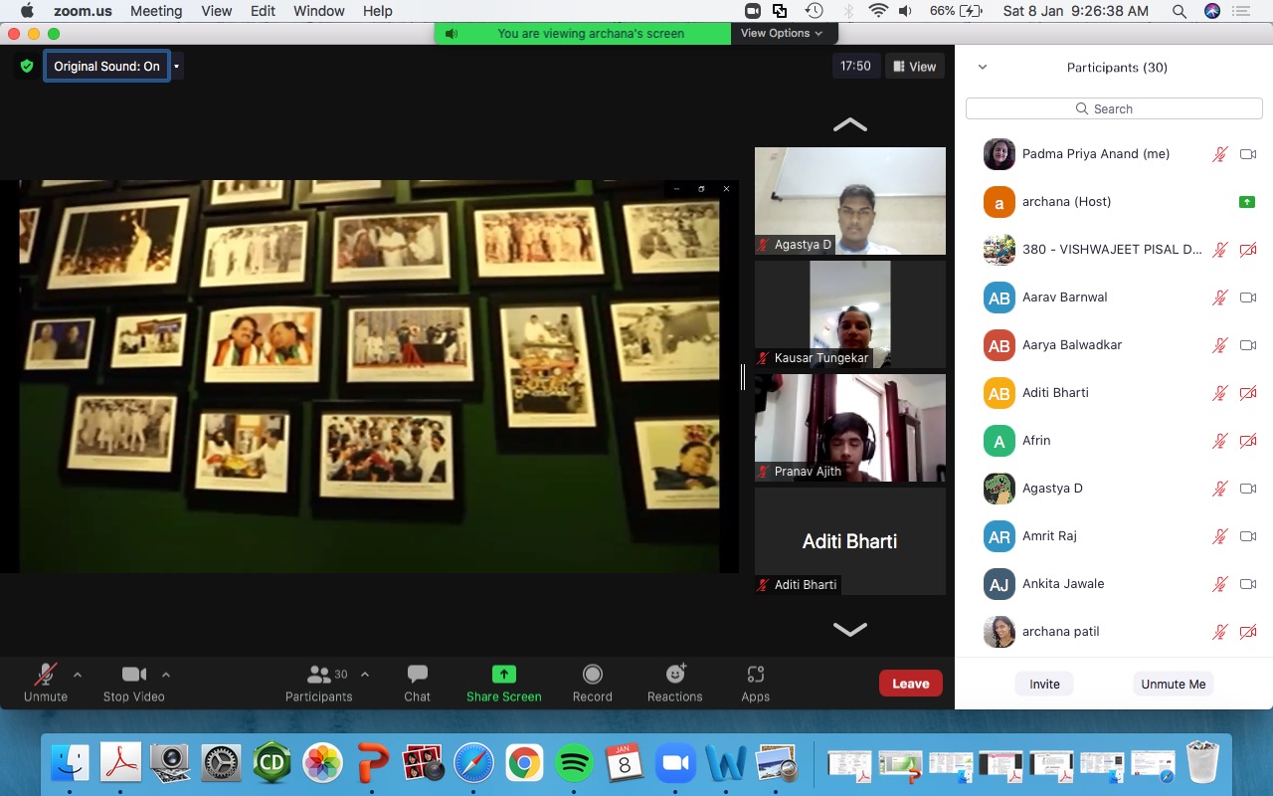
Task: Open the Chat panel icon
Action: pyautogui.click(x=417, y=675)
